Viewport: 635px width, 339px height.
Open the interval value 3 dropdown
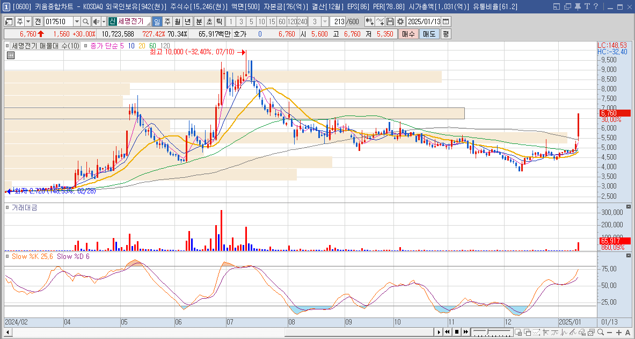[x=325, y=21]
